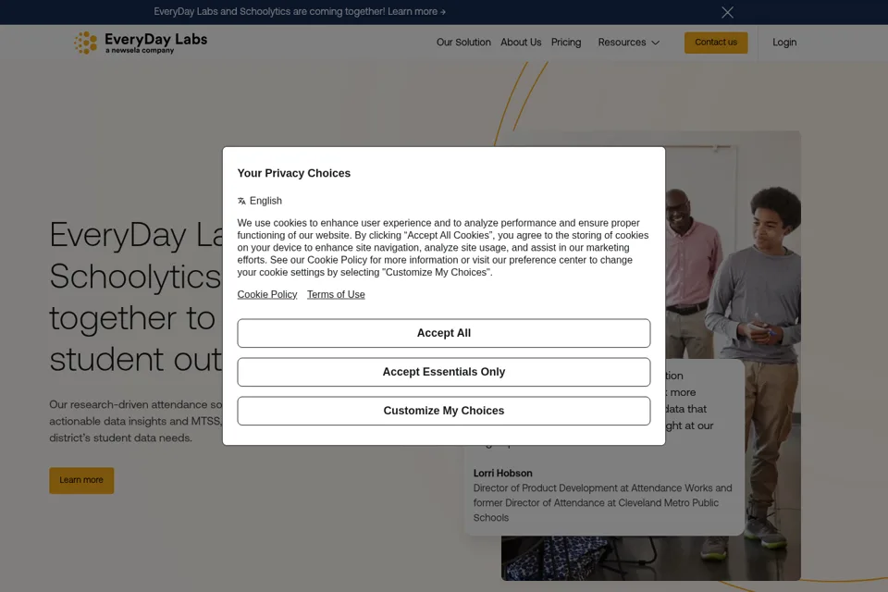Open the Login link

coord(784,43)
